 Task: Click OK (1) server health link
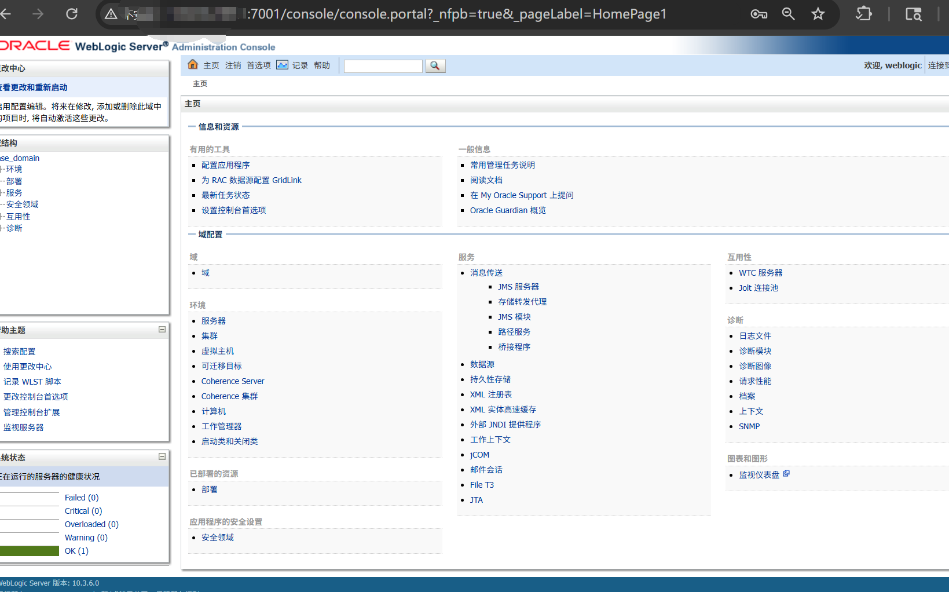76,551
